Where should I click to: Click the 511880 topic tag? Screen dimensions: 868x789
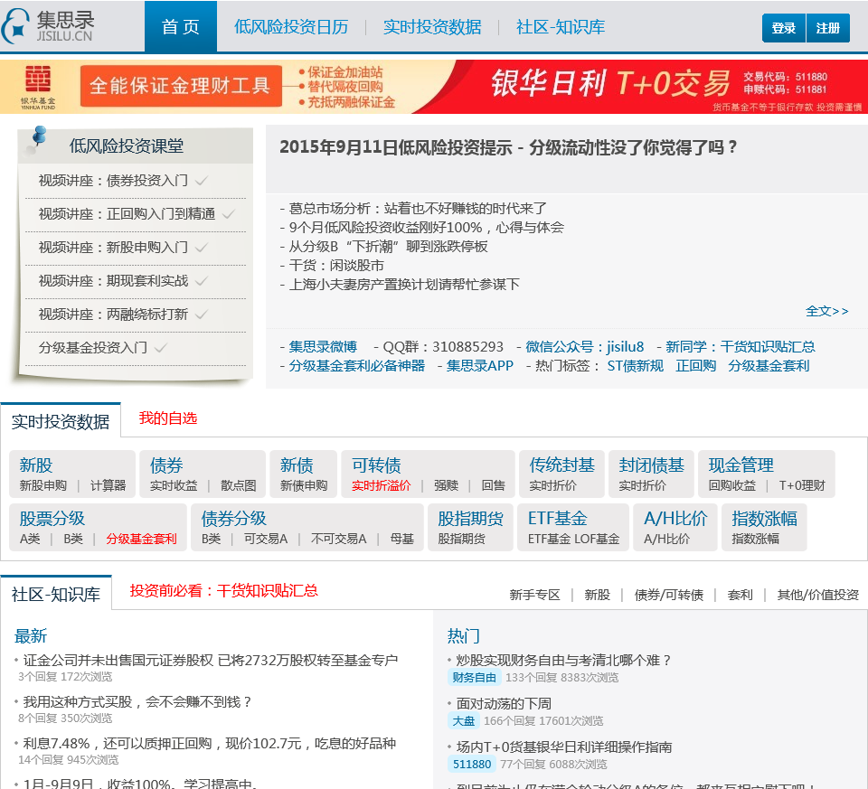[472, 764]
